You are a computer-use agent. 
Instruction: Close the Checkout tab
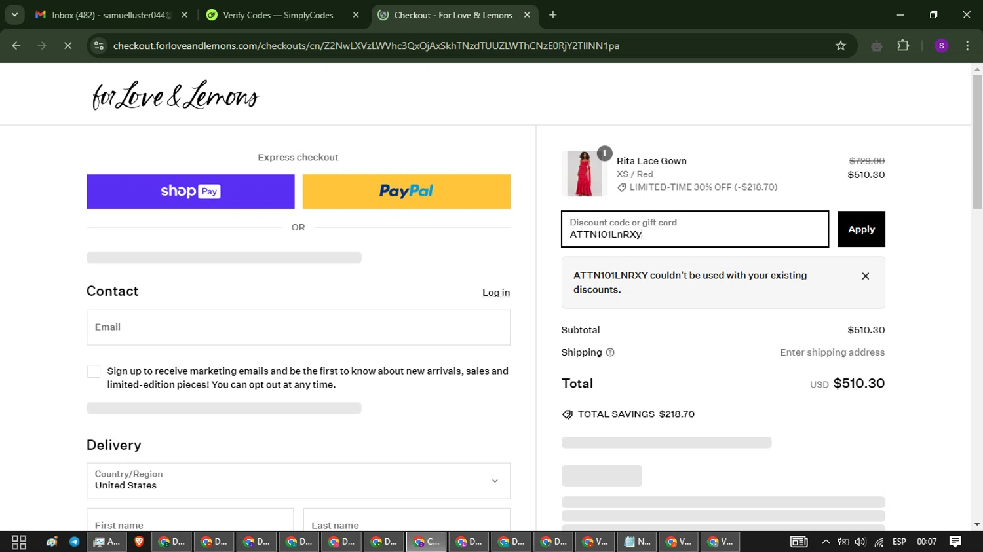point(527,15)
